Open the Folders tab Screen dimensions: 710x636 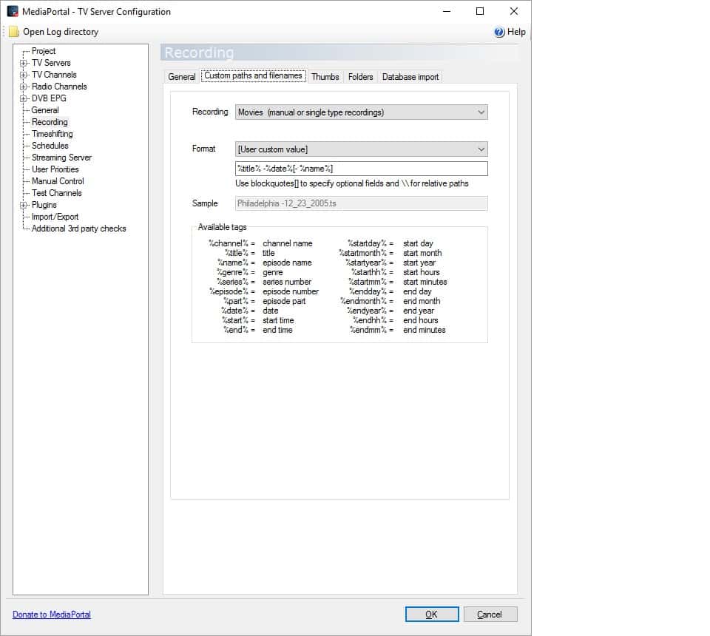tap(360, 77)
